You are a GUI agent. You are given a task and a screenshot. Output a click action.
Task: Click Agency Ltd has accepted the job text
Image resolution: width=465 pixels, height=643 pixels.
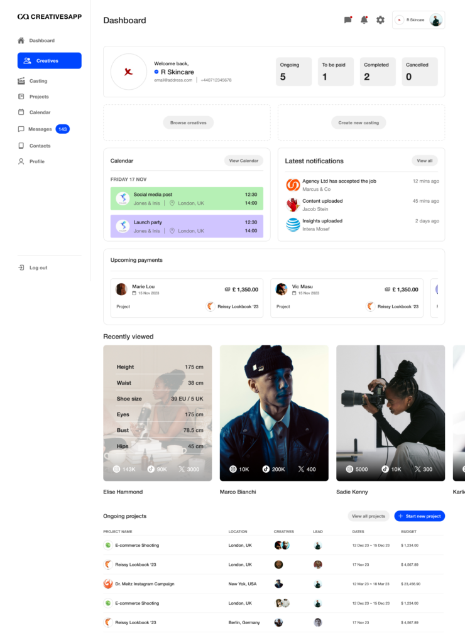coord(339,181)
